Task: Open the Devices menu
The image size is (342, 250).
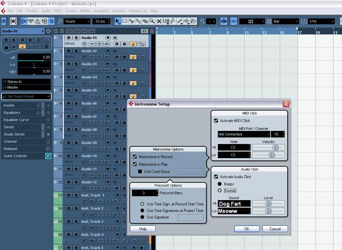Action: [x=119, y=11]
